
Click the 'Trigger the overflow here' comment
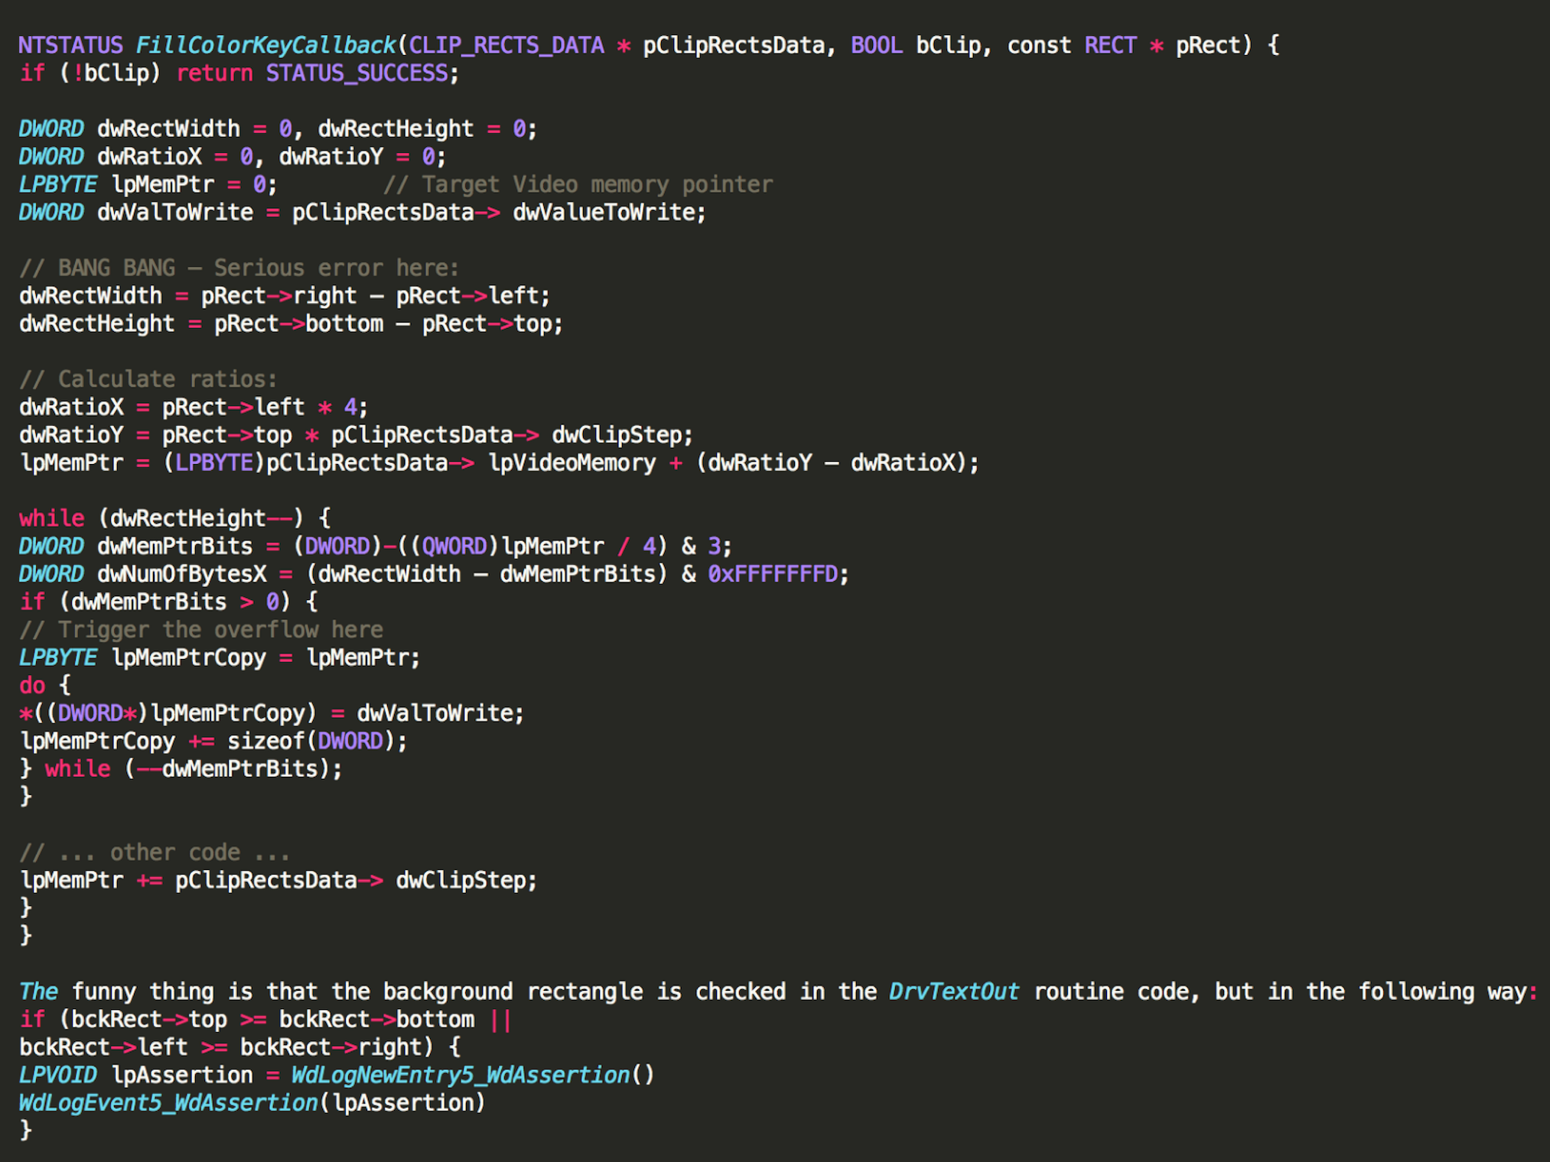201,630
